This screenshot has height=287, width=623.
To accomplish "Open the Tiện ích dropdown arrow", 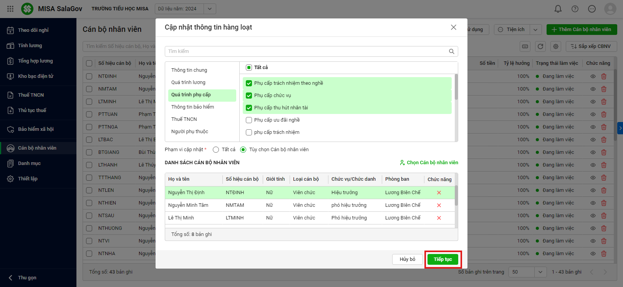I will 535,30.
